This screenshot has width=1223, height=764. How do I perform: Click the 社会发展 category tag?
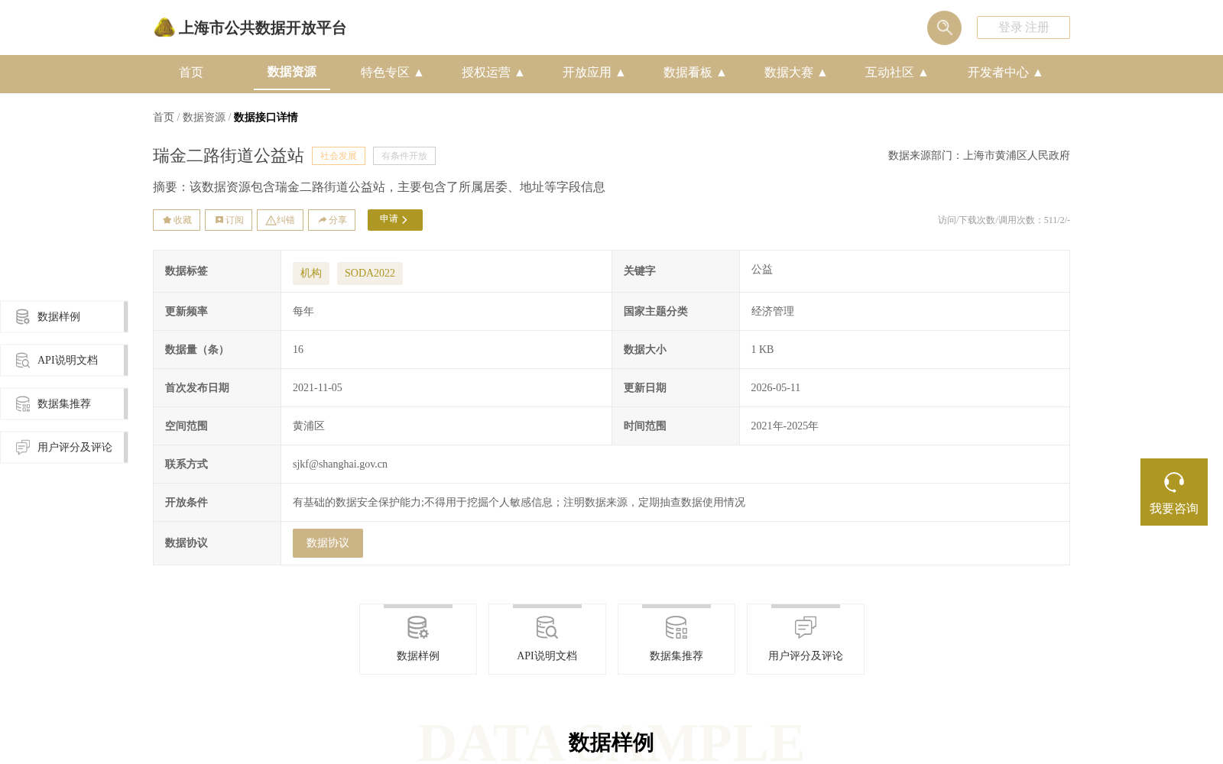point(339,156)
